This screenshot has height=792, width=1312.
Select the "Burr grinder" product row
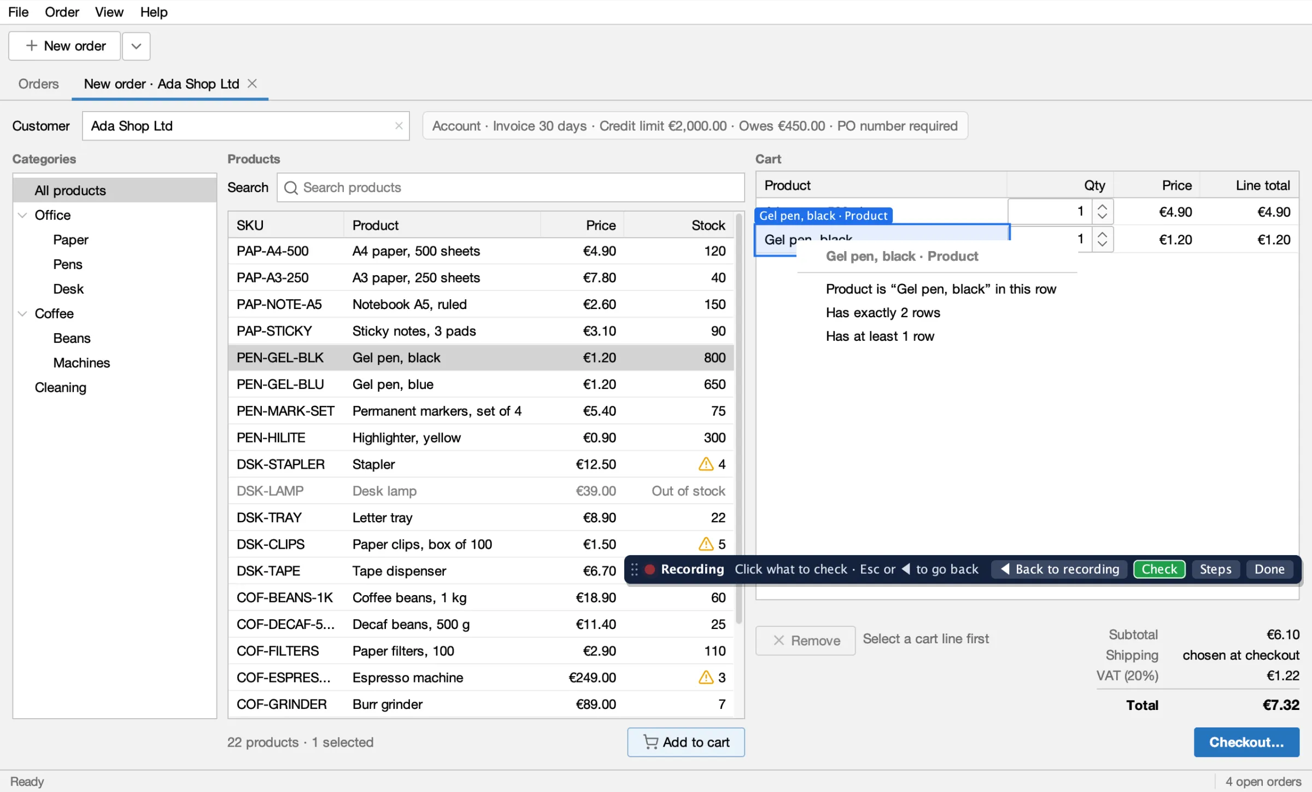click(x=481, y=704)
